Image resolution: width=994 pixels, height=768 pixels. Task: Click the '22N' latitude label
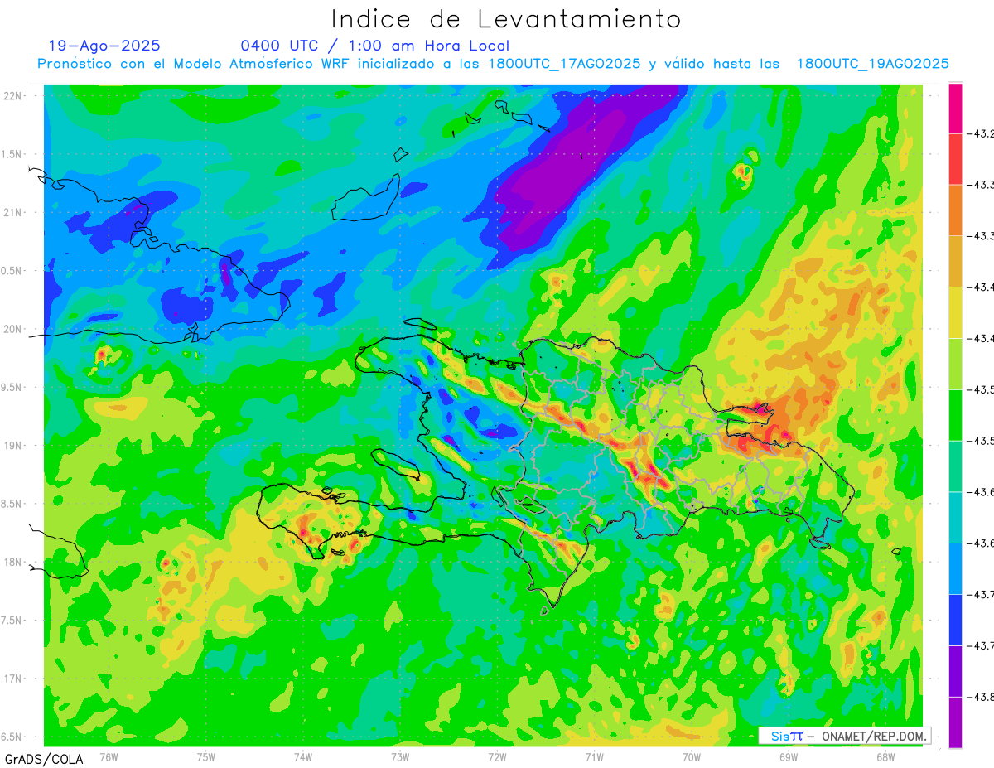(x=13, y=96)
